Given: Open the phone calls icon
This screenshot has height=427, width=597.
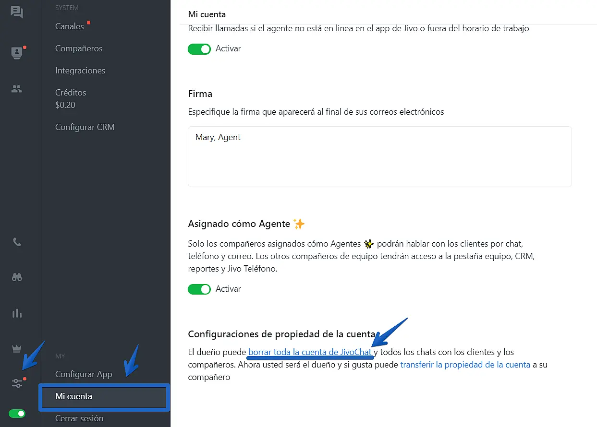Looking at the screenshot, I should (17, 242).
